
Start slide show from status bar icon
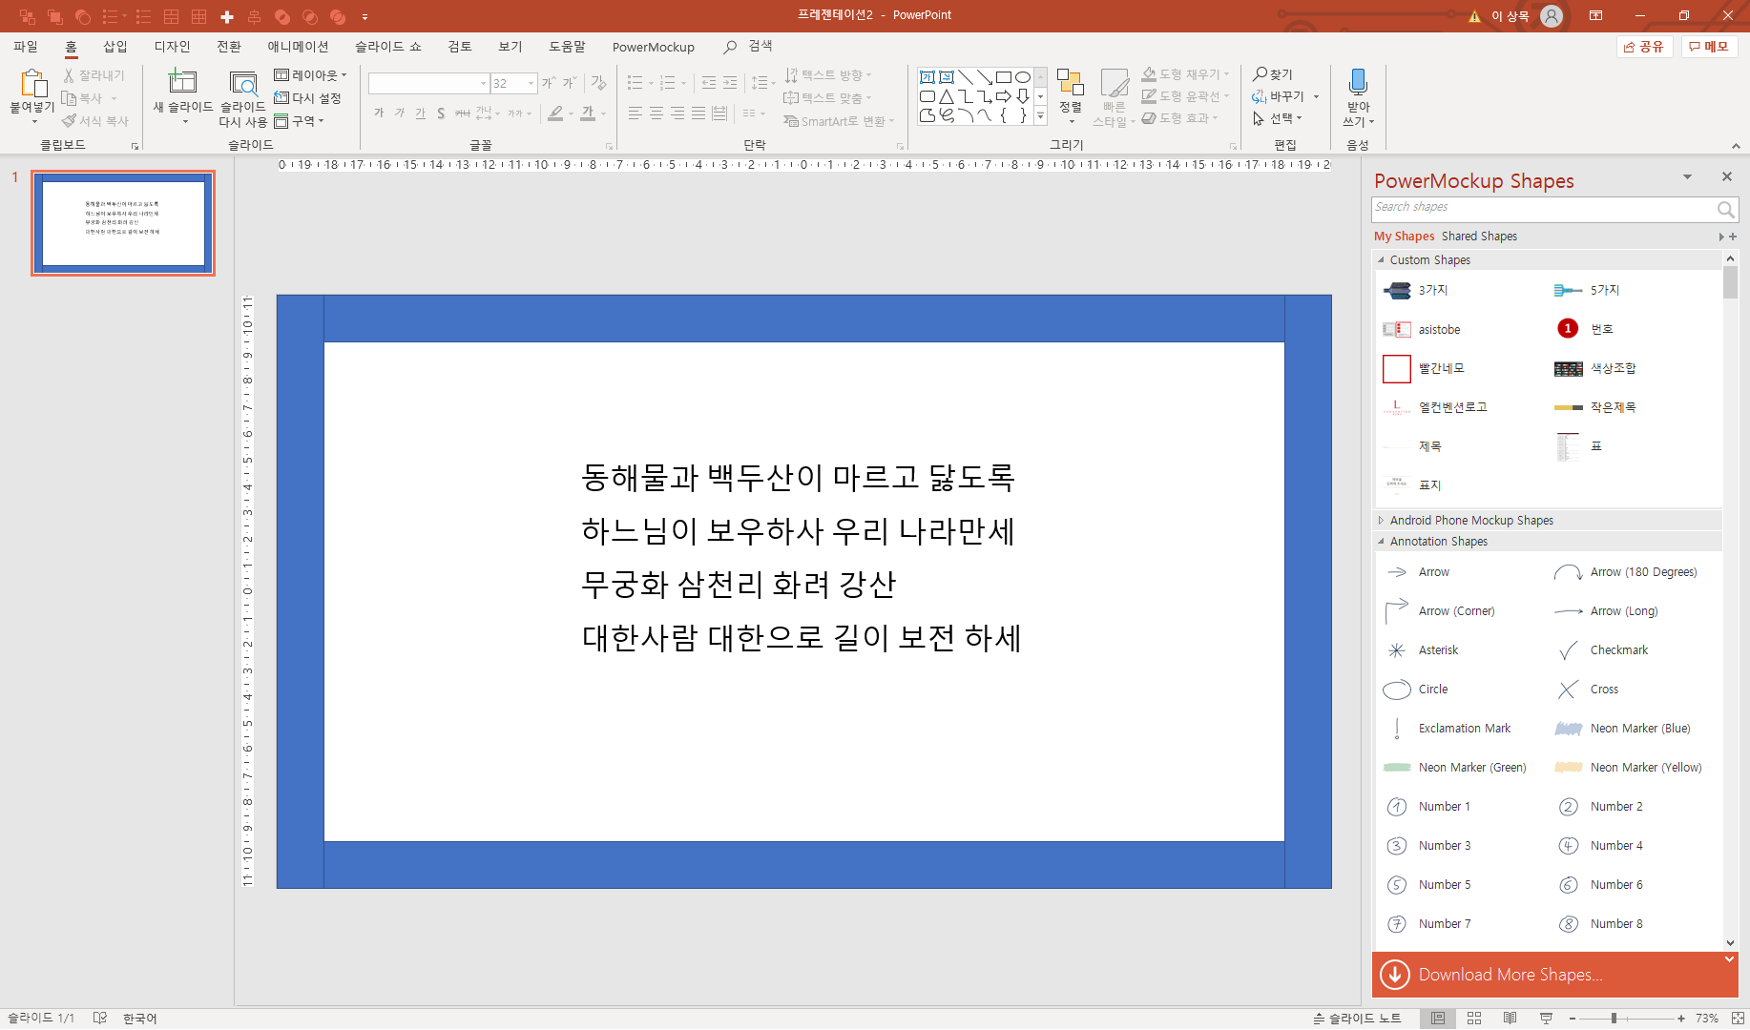tap(1546, 1019)
